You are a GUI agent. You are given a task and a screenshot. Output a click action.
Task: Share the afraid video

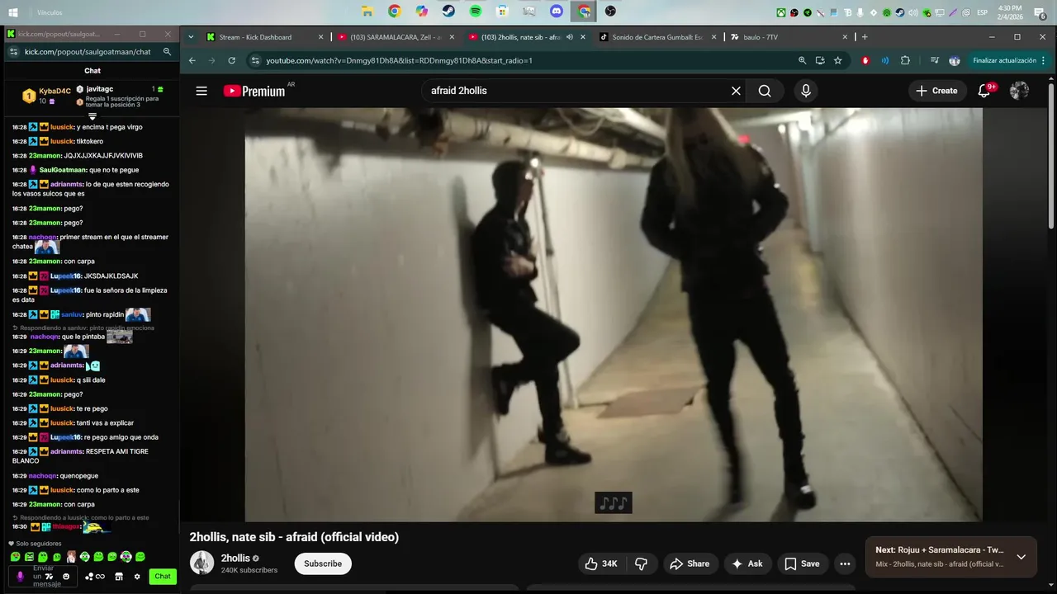[x=690, y=563]
